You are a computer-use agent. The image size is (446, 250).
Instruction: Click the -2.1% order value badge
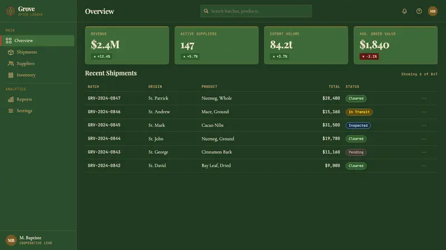[x=369, y=57]
